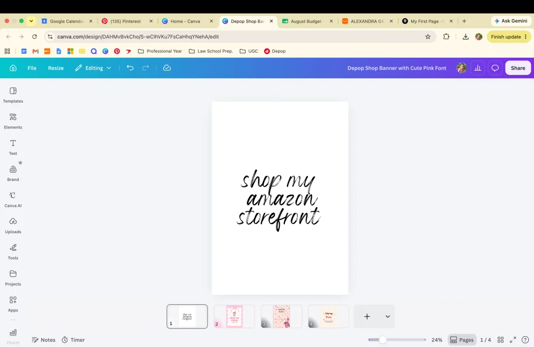Expand add page options chevron

point(387,317)
